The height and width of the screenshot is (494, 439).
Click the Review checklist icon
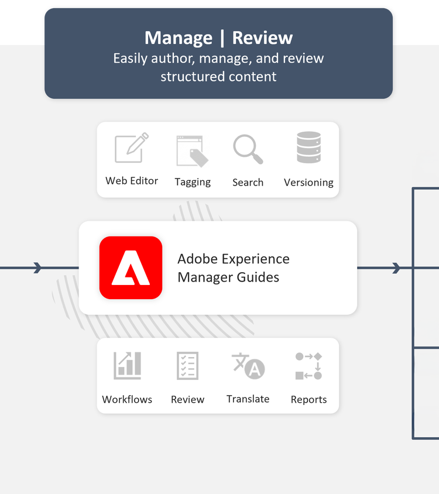point(187,366)
